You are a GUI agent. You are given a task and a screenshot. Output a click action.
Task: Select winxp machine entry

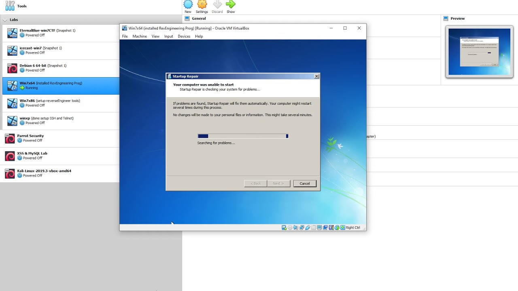61,121
